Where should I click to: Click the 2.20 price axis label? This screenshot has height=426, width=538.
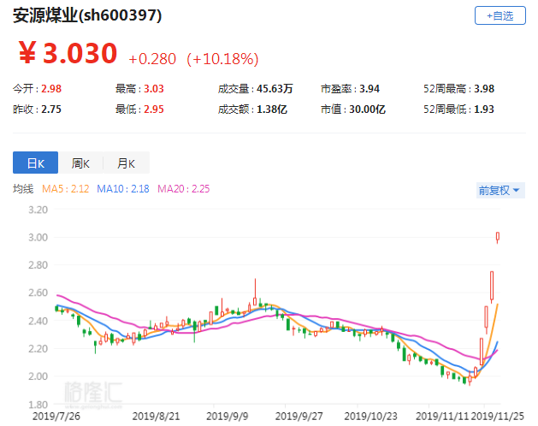click(x=38, y=349)
